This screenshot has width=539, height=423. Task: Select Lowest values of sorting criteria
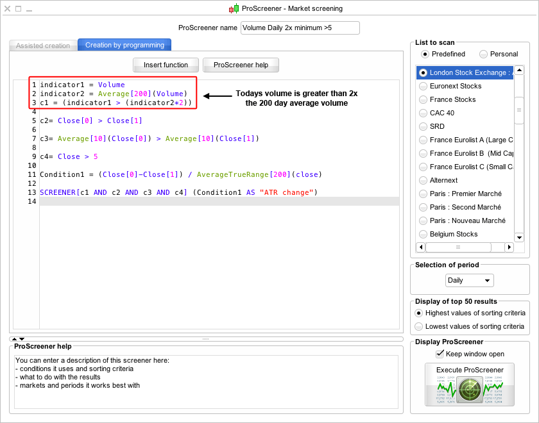[419, 326]
